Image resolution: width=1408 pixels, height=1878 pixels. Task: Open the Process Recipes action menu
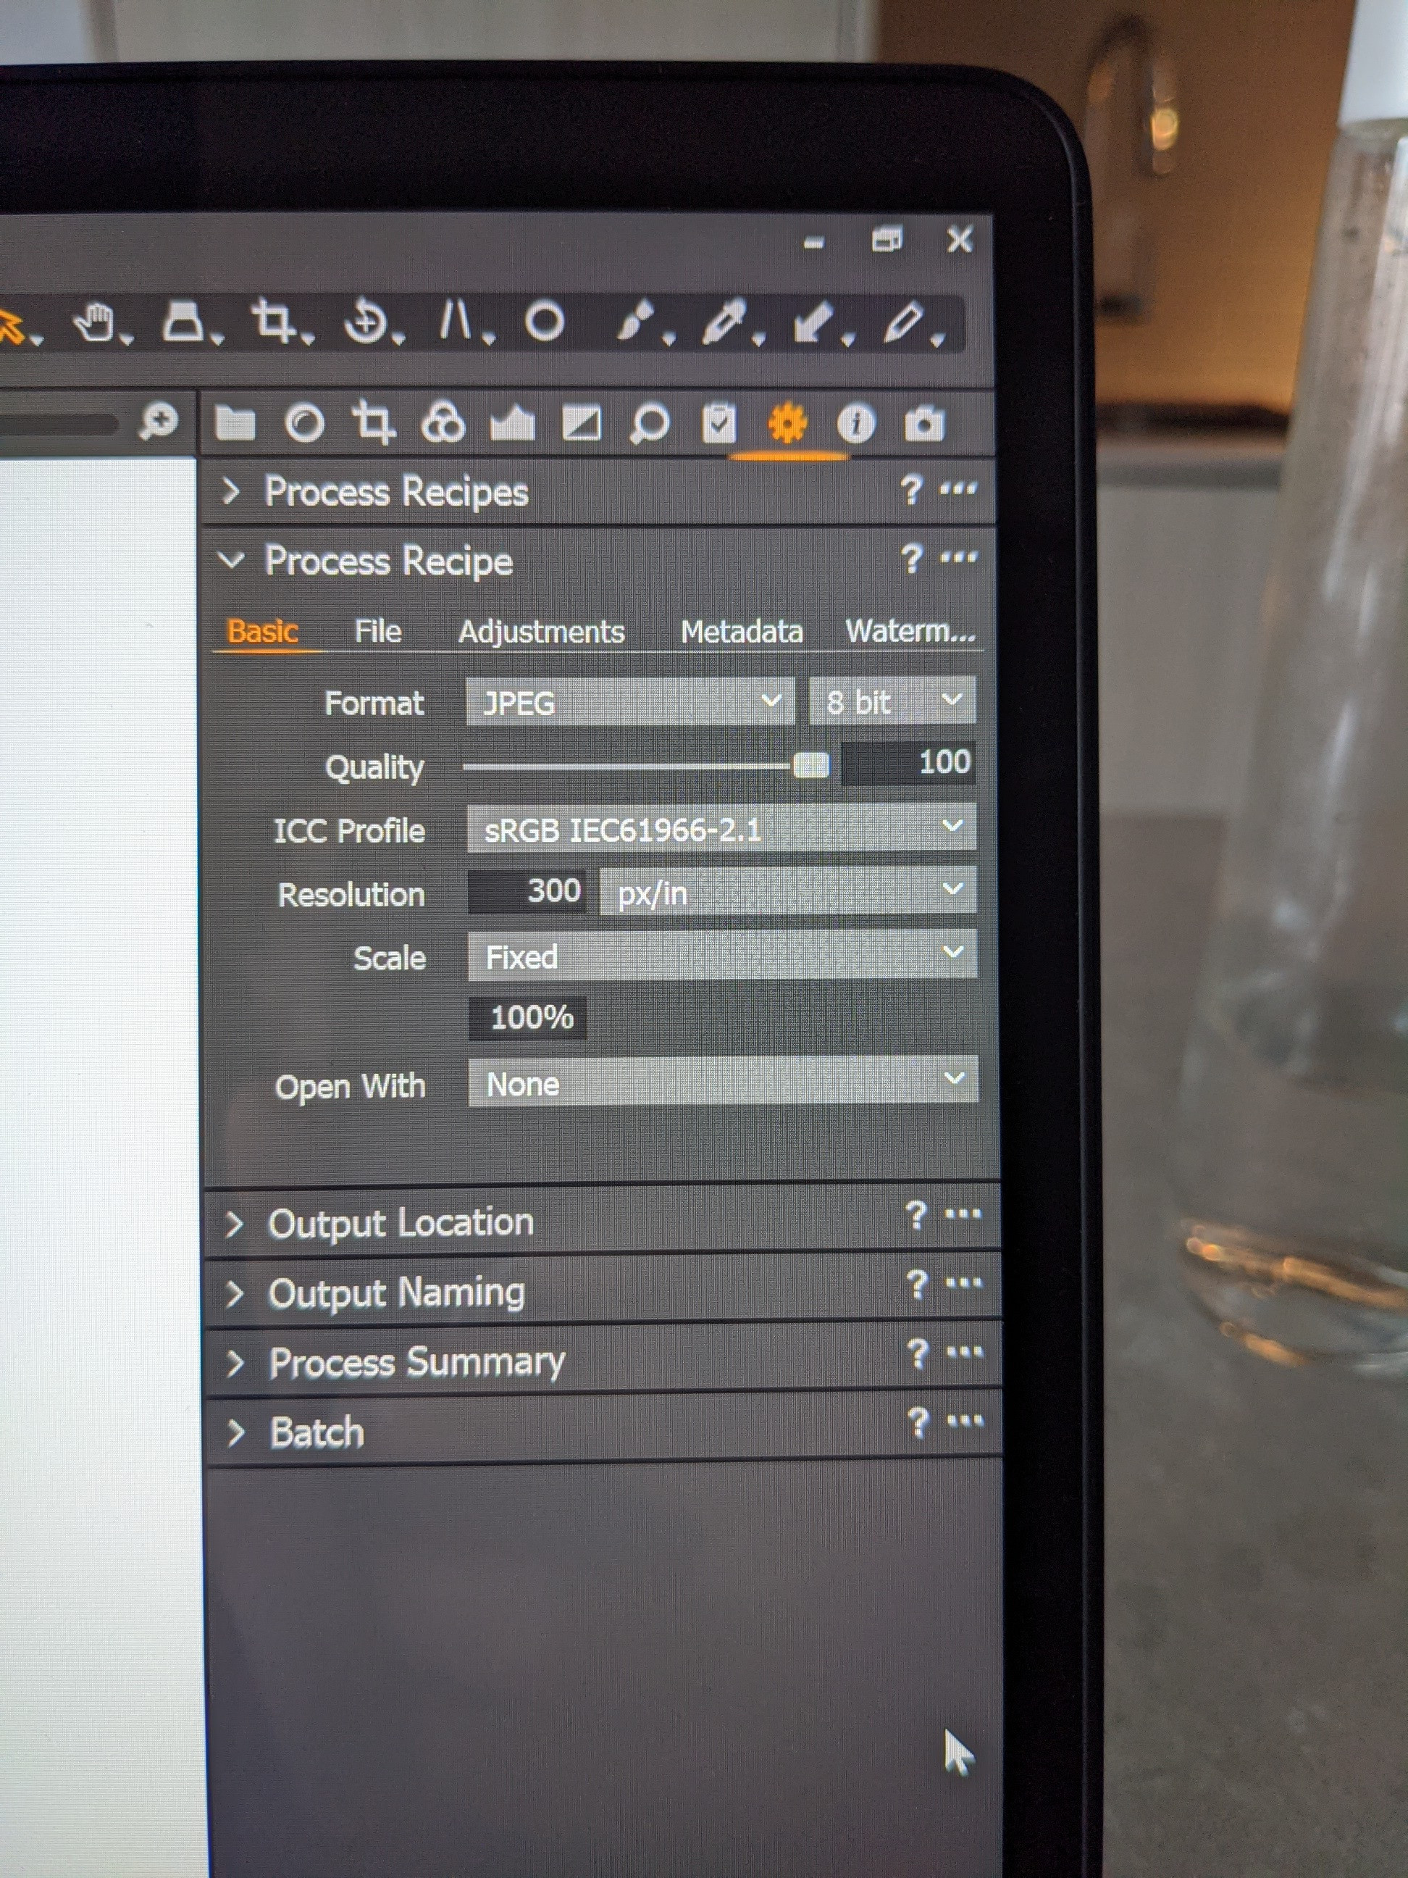pyautogui.click(x=957, y=490)
